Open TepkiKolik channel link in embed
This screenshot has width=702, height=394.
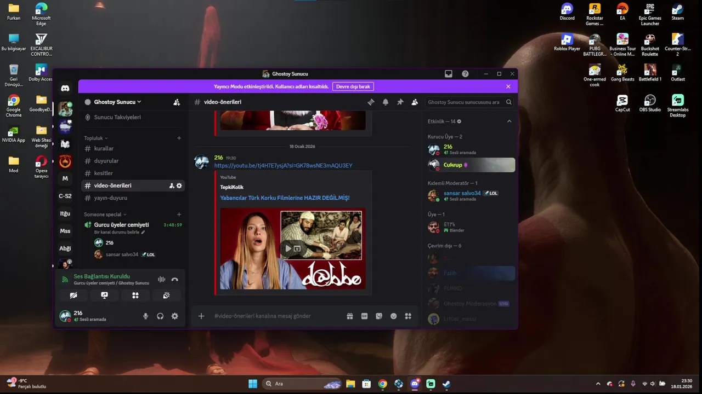pyautogui.click(x=232, y=187)
